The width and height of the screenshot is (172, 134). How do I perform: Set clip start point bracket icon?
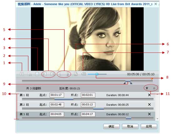point(60,74)
